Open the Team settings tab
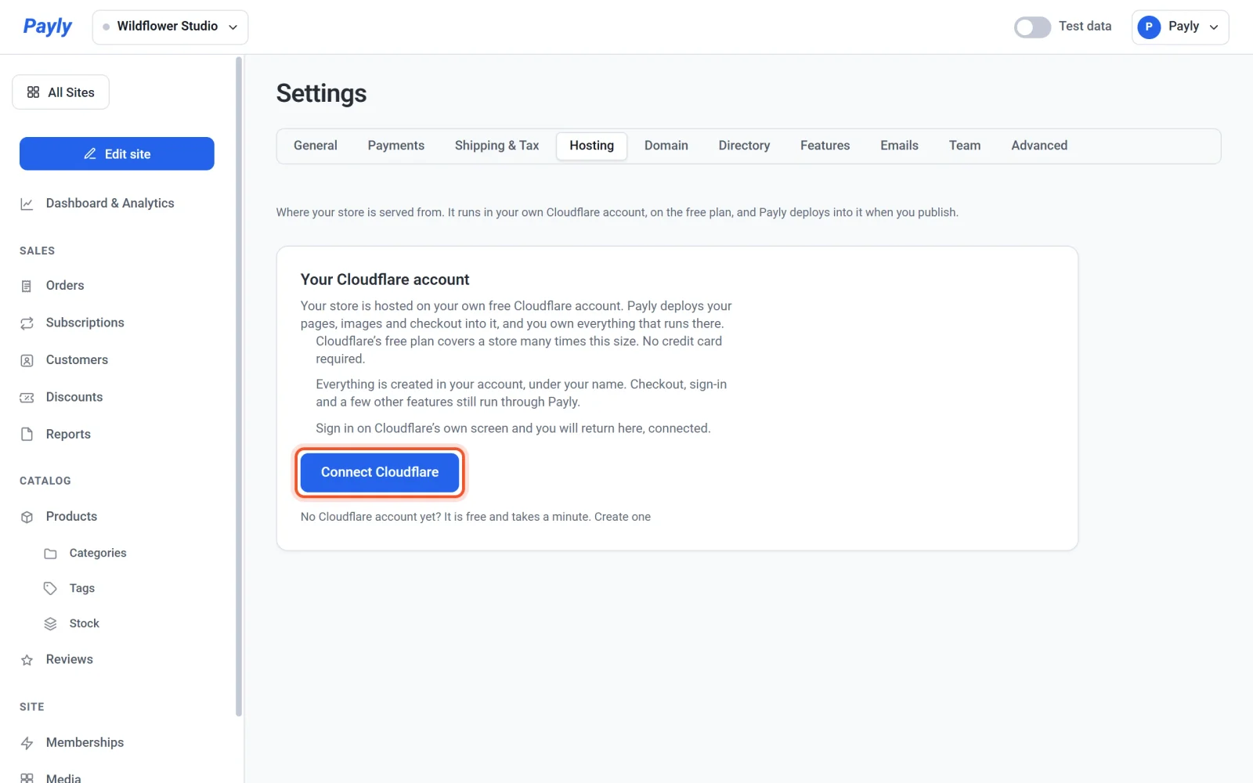The width and height of the screenshot is (1253, 783). point(965,146)
